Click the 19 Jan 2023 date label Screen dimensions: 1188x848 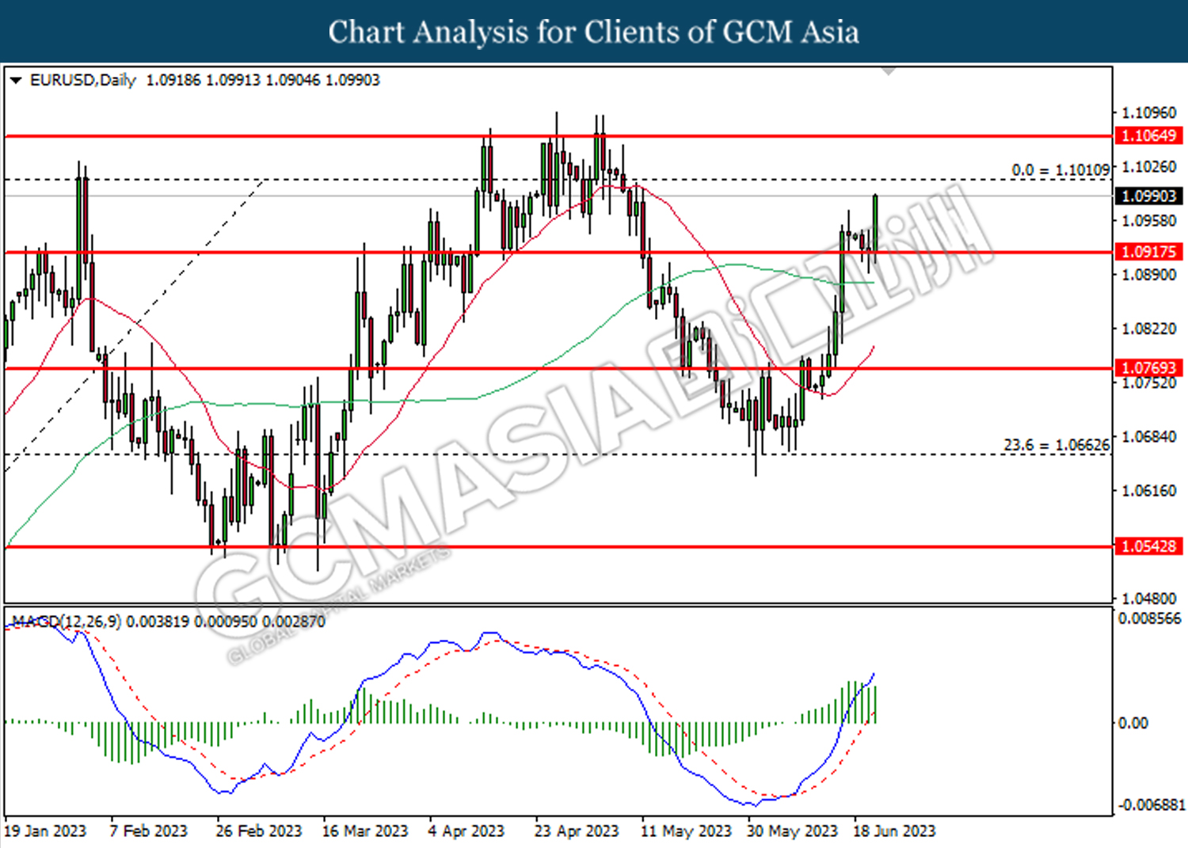click(x=45, y=831)
